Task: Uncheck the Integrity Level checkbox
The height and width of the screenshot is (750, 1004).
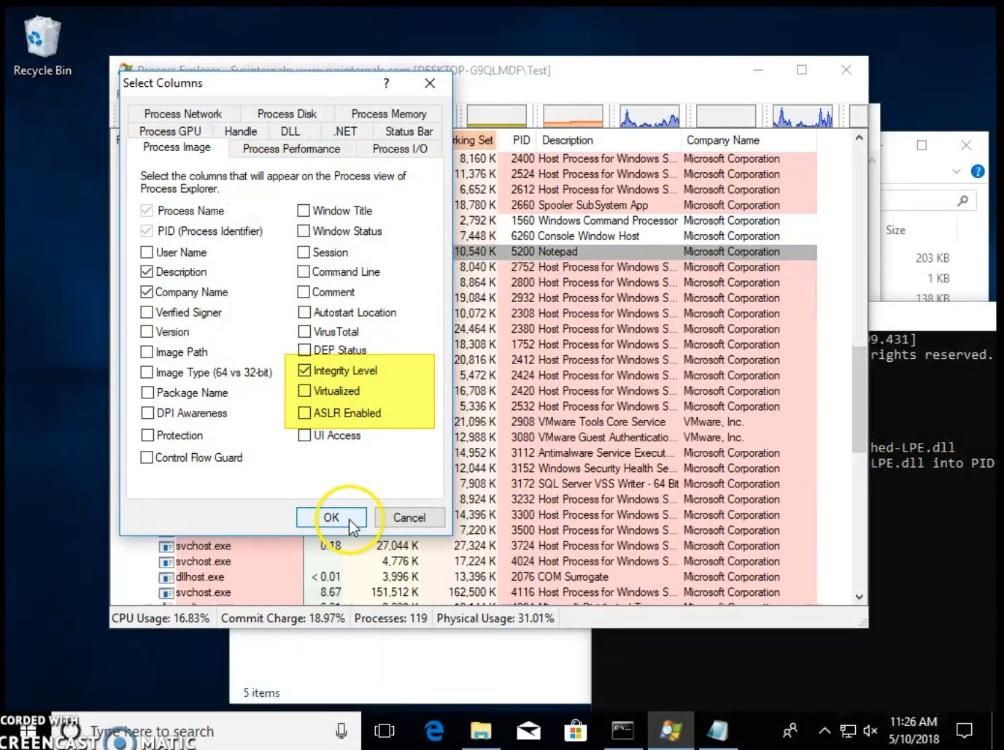Action: coord(304,370)
